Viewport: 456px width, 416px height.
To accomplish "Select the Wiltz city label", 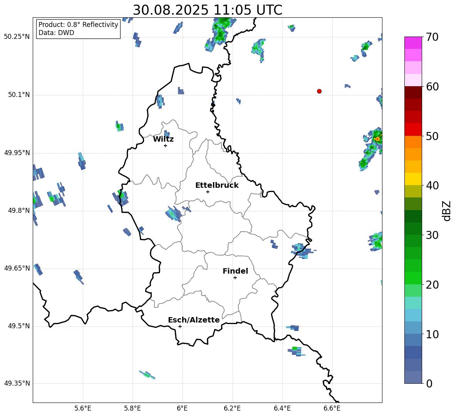I will [163, 139].
